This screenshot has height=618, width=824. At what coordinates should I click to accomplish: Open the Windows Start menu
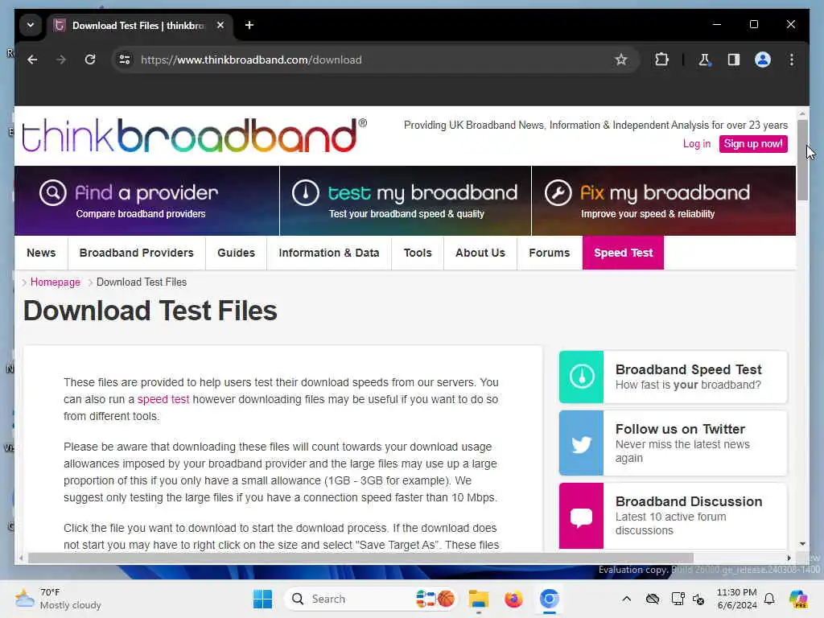click(x=262, y=599)
